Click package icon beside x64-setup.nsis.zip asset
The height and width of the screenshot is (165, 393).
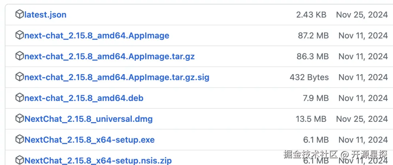[19, 160]
